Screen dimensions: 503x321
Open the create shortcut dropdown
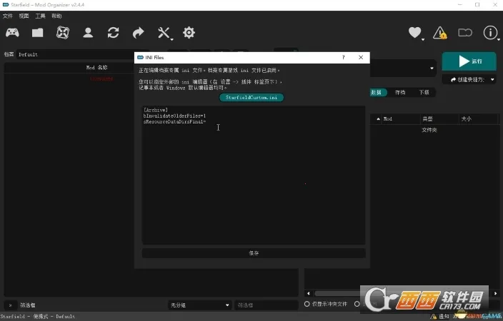coord(469,79)
